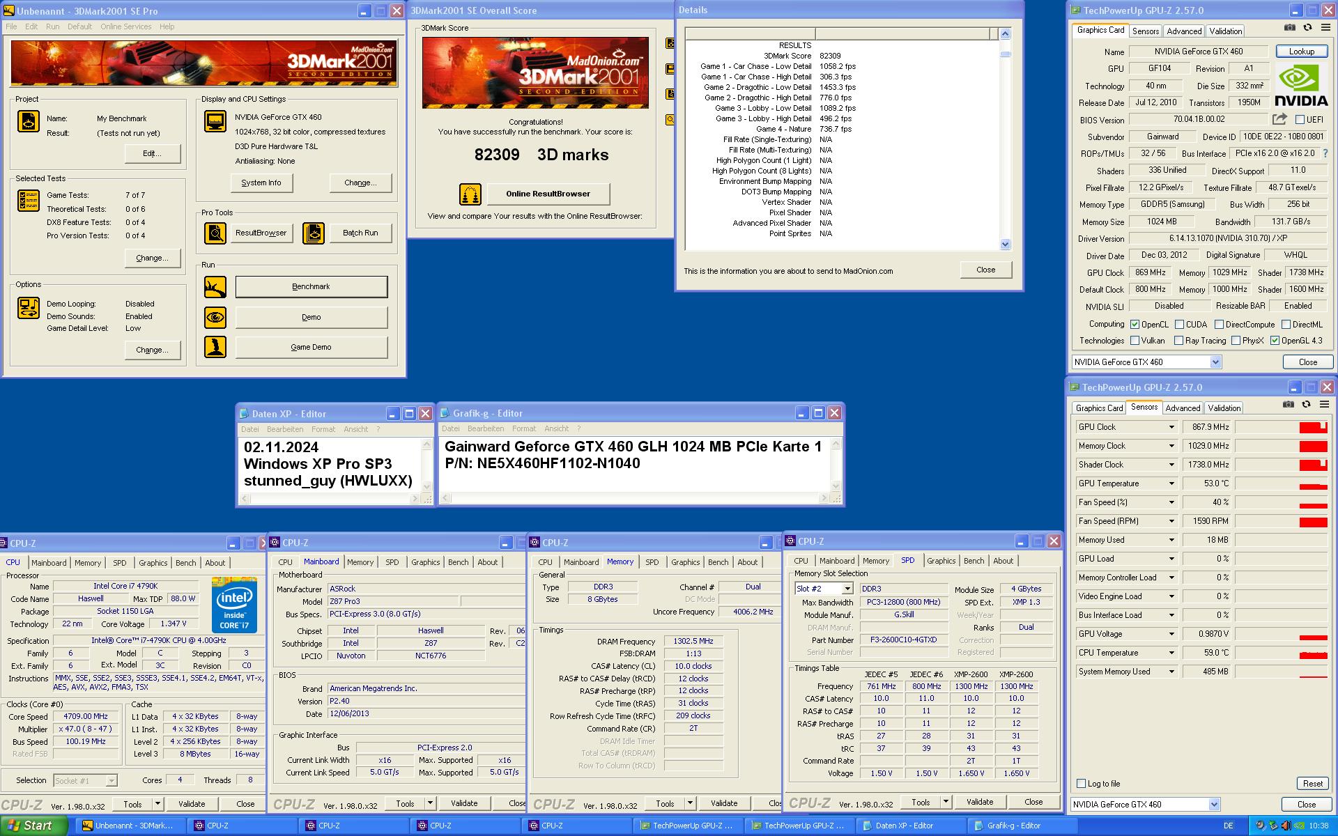Click the Display and CPU Settings monitor icon
This screenshot has width=1338, height=836.
tap(215, 121)
